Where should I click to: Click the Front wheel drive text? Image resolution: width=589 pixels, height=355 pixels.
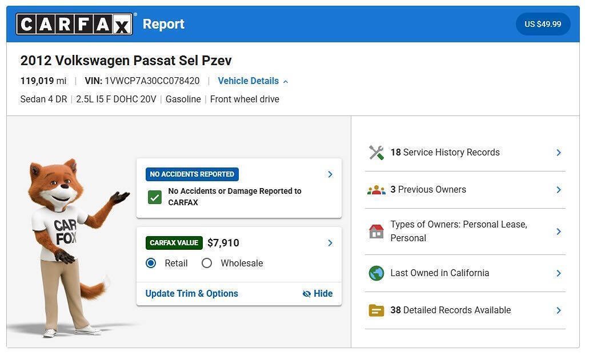245,99
